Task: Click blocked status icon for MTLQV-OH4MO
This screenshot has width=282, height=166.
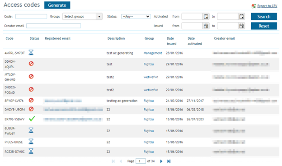Action: (31, 76)
